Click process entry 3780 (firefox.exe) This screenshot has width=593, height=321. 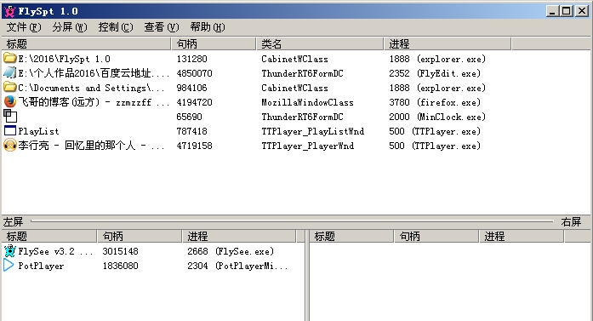(435, 102)
